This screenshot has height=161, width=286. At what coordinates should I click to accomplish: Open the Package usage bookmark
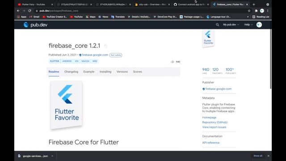pyautogui.click(x=192, y=17)
